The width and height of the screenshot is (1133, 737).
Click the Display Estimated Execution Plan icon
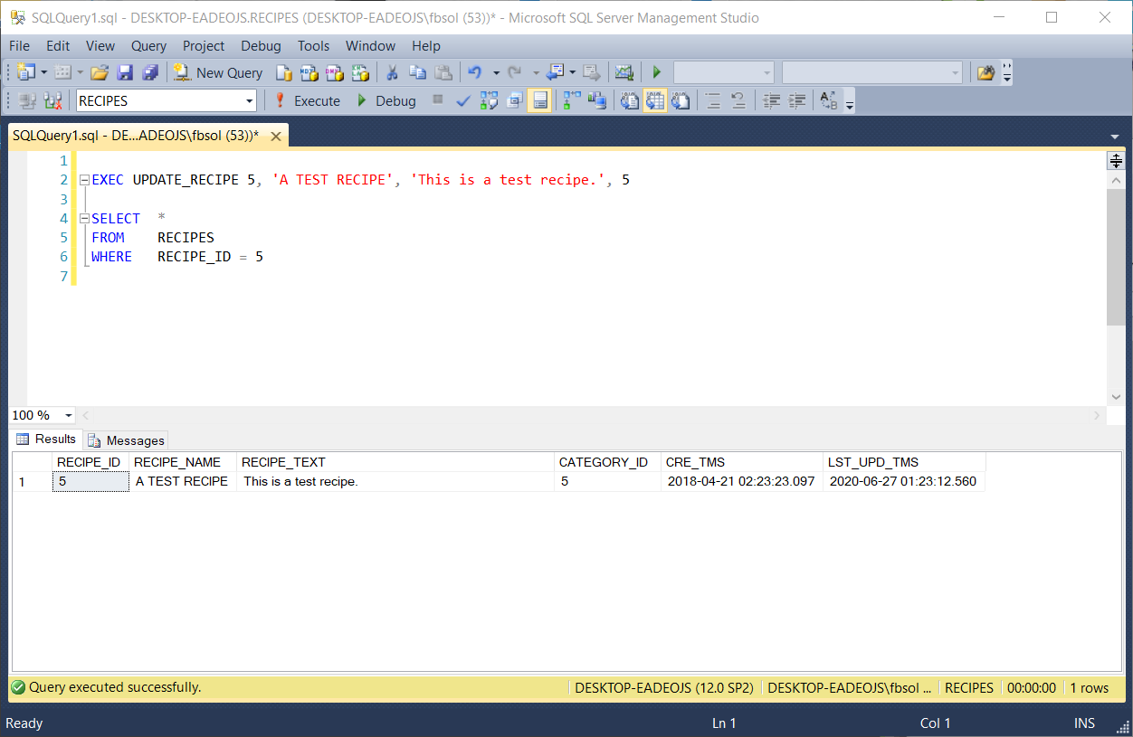coord(489,101)
